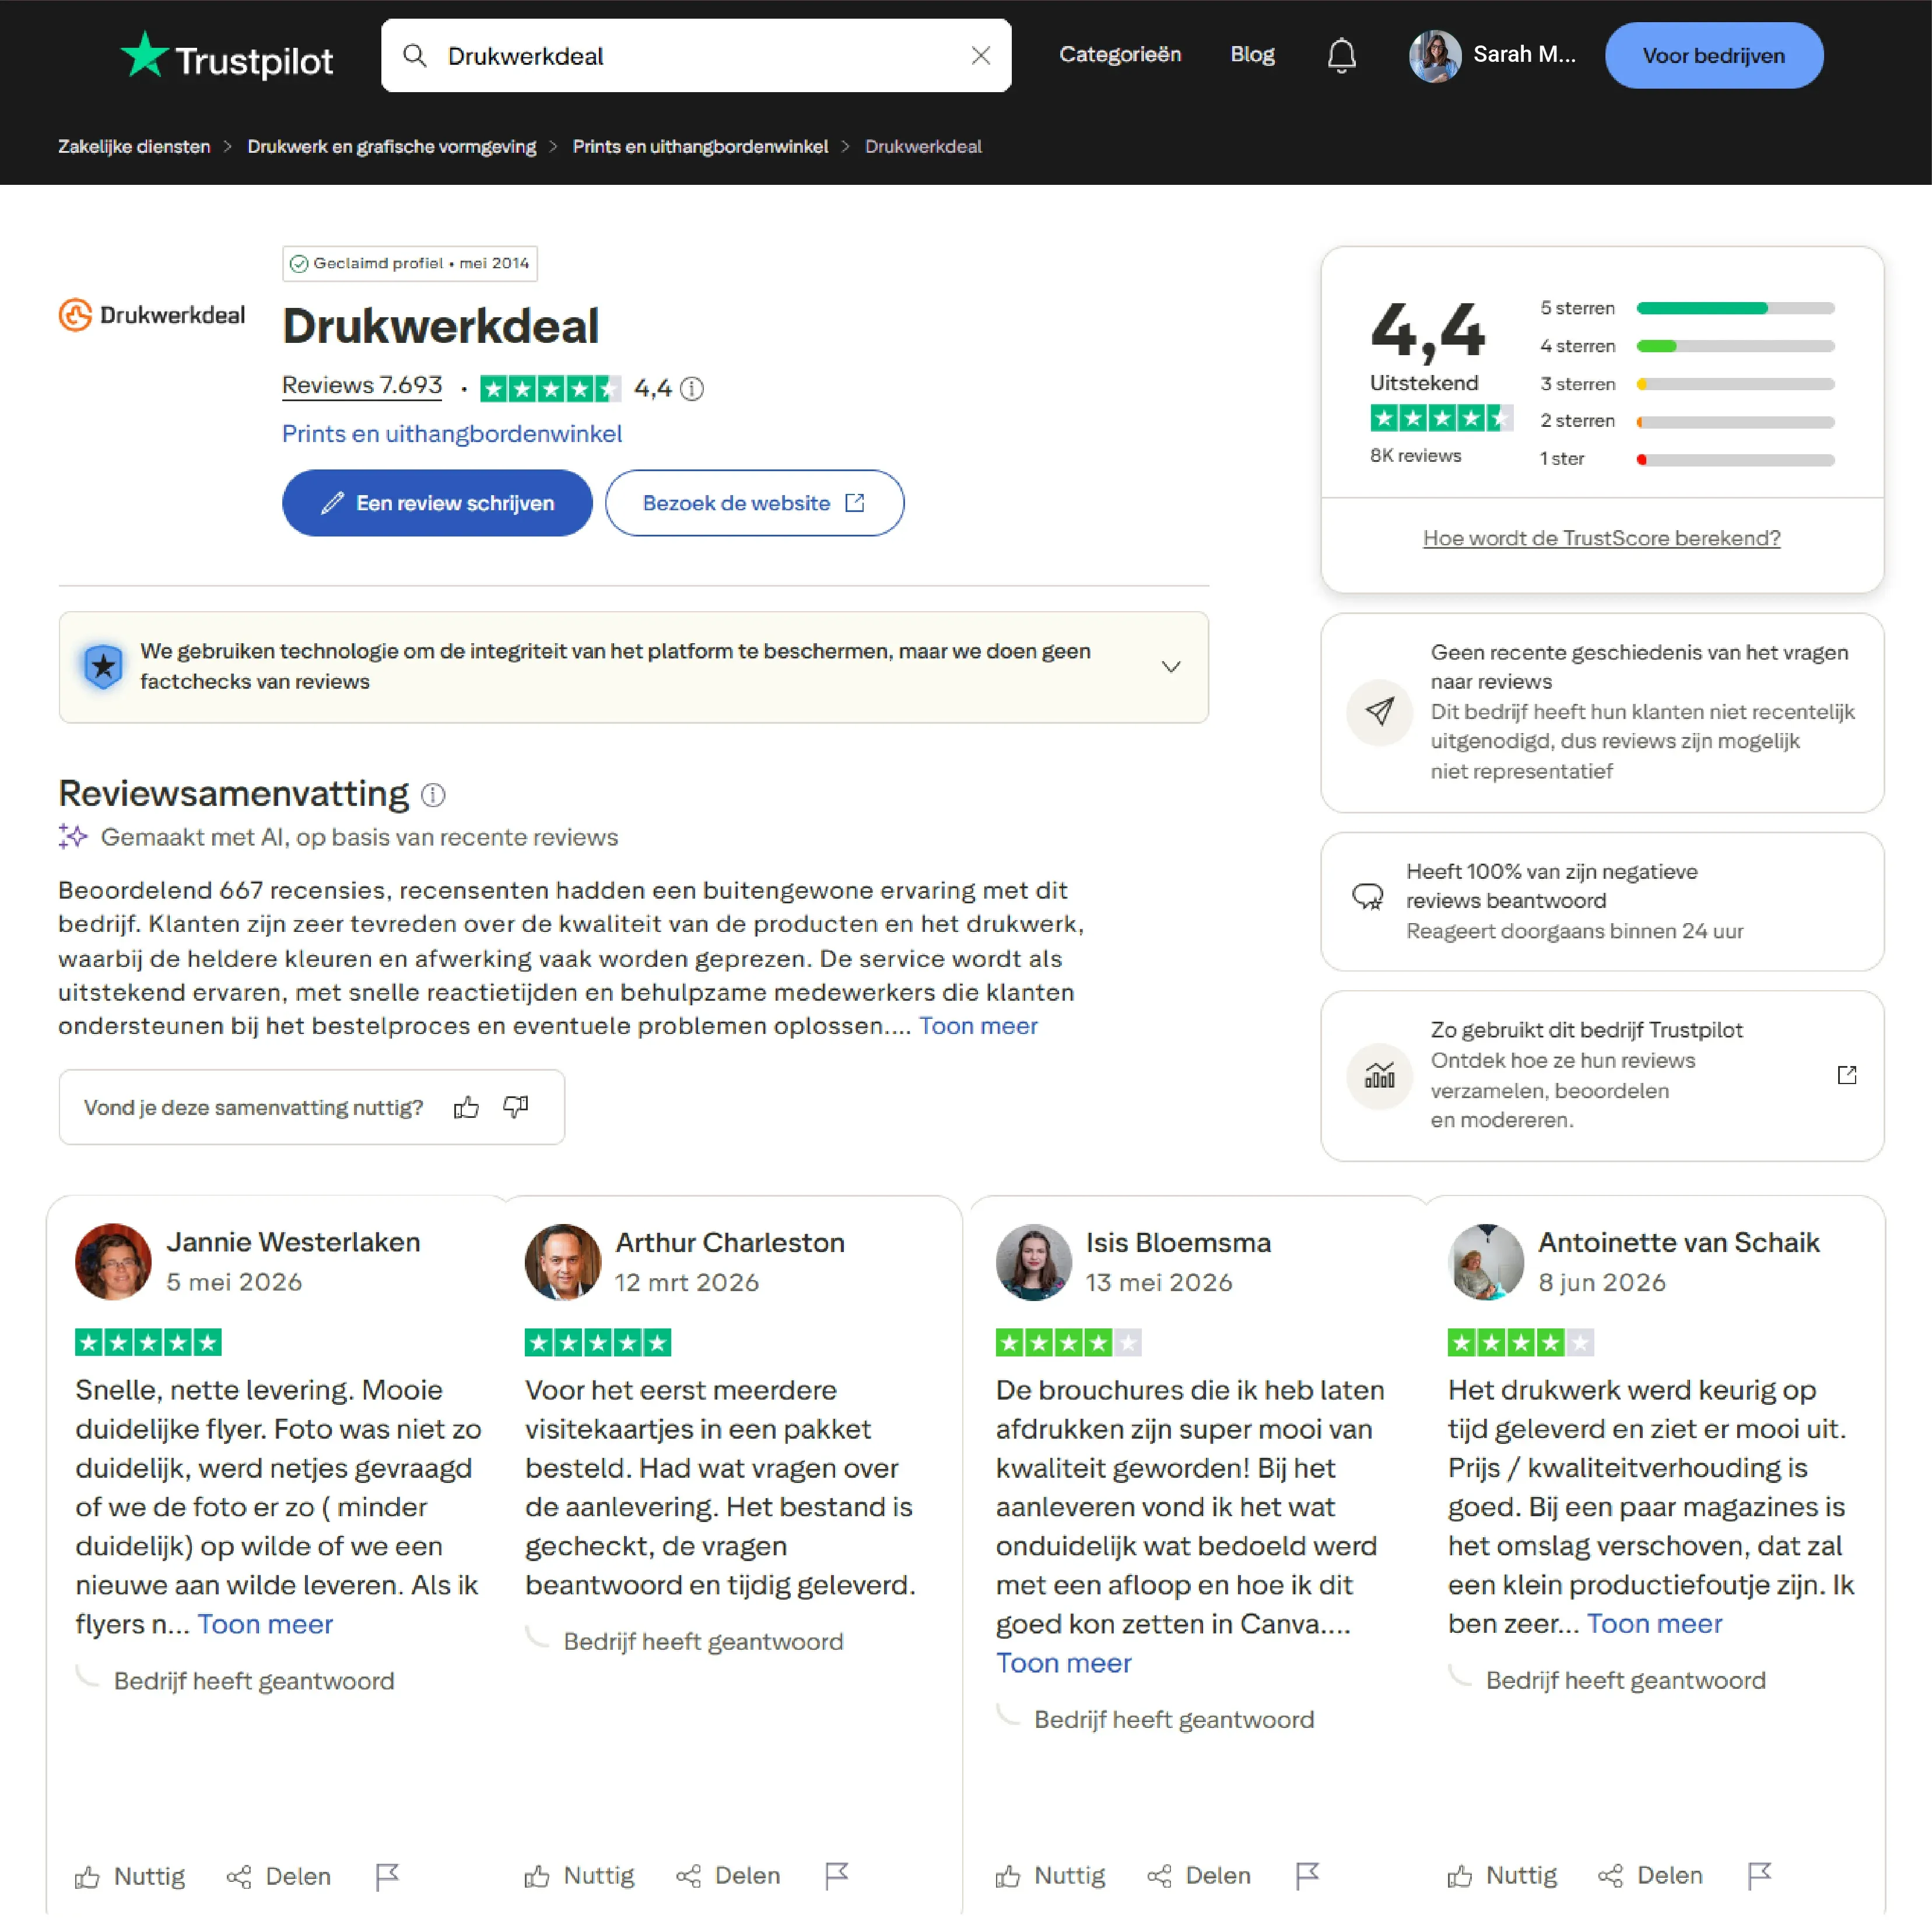Viewport: 1932px width, 1932px height.
Task: Click '8K reviews' text in score card
Action: pos(1415,456)
